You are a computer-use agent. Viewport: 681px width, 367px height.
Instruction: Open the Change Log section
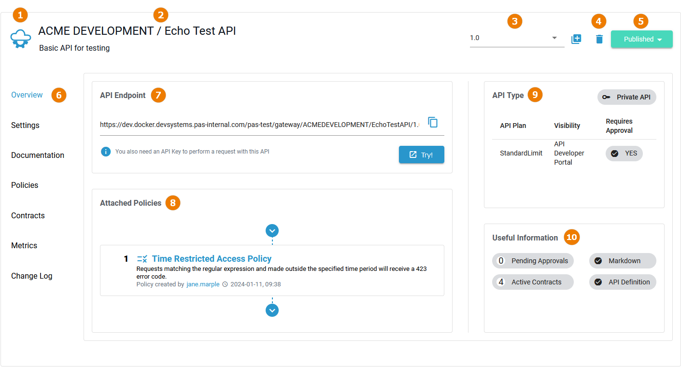click(31, 276)
